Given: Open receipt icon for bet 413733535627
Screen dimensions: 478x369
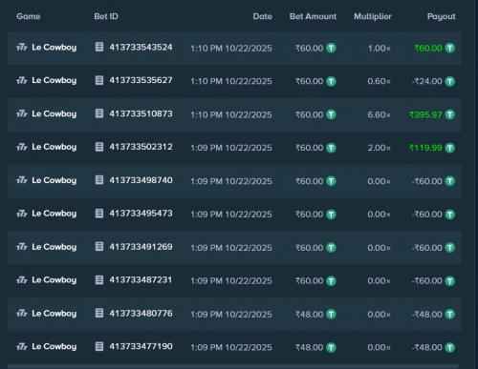Looking at the screenshot, I should tap(99, 80).
